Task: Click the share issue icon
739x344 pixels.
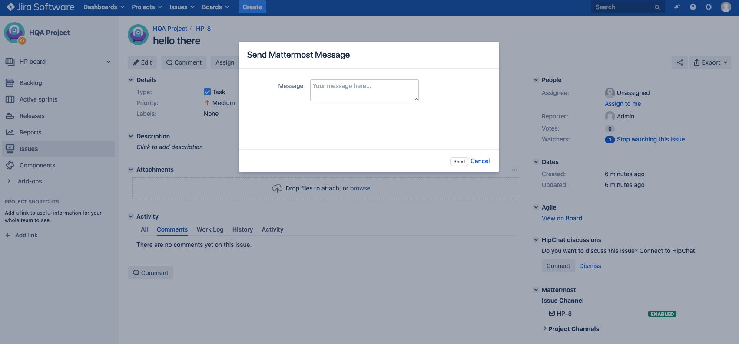Action: click(679, 62)
